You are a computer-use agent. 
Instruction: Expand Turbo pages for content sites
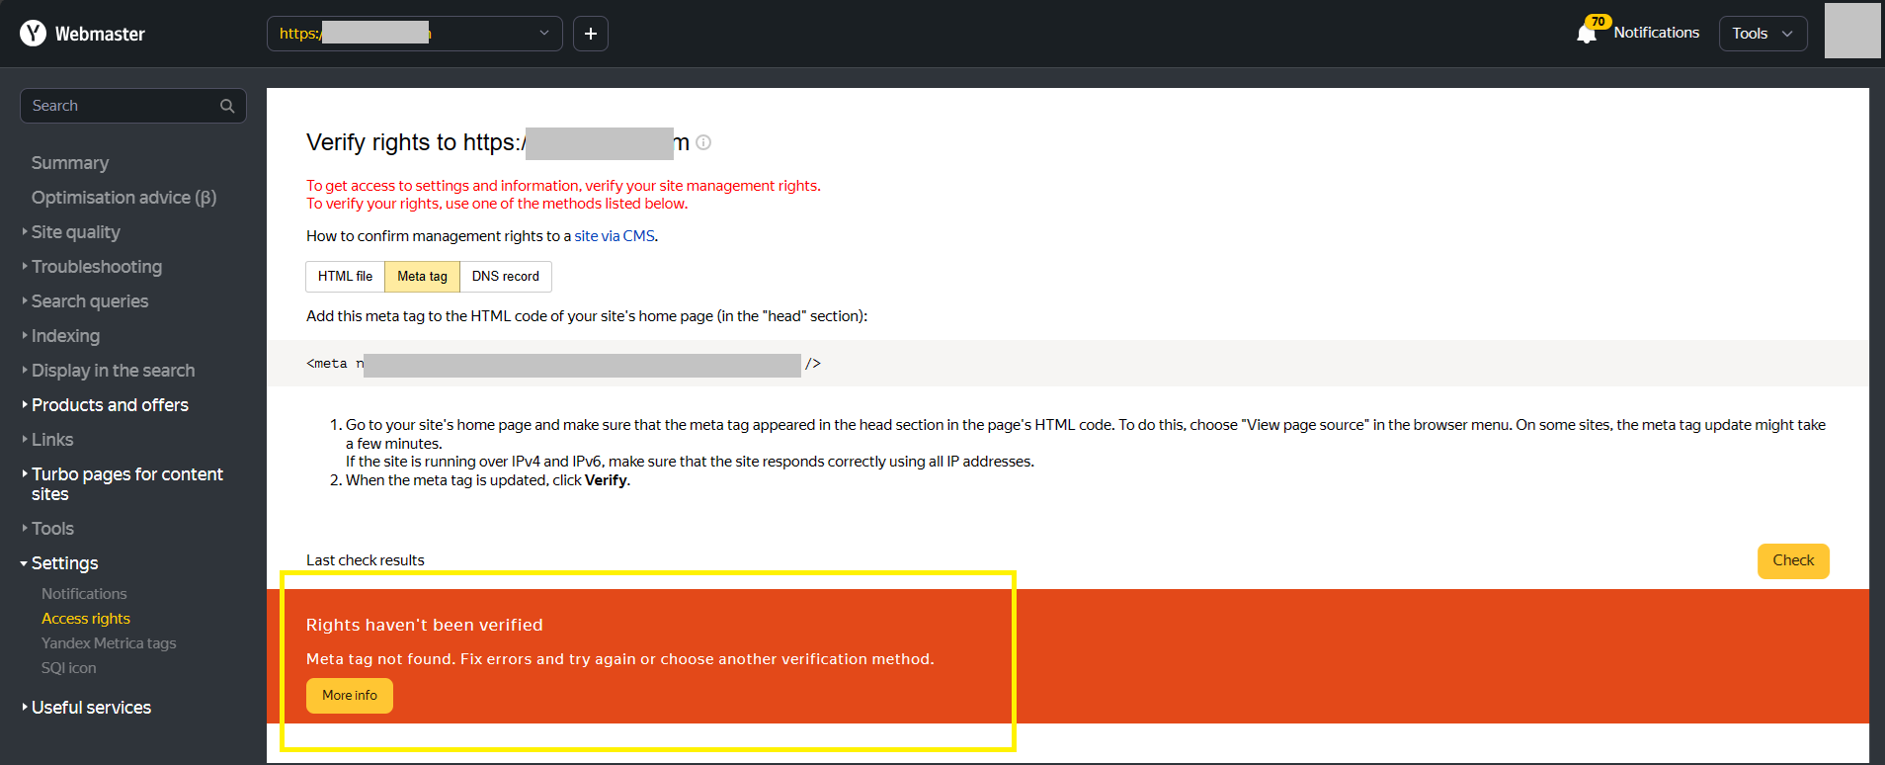click(x=126, y=484)
